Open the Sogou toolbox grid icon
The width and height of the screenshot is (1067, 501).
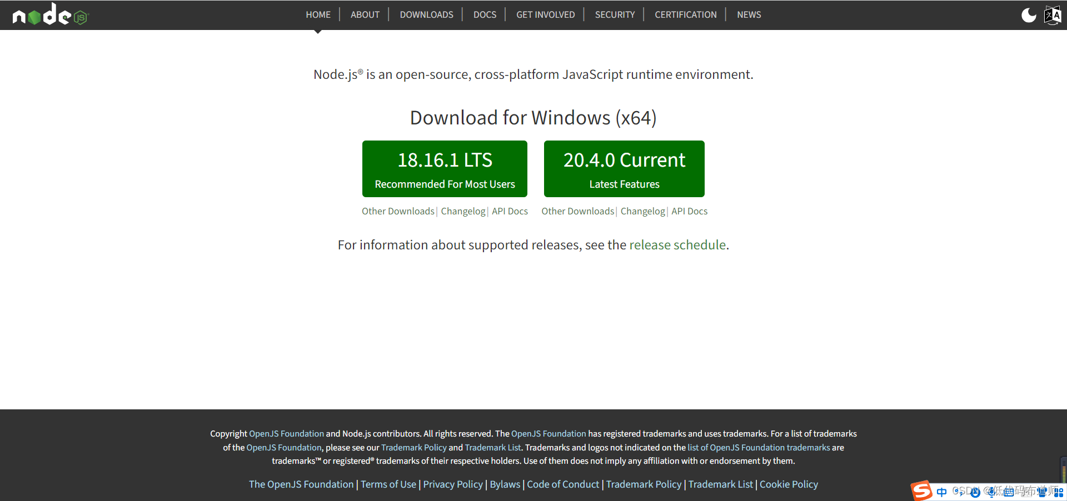tap(1059, 492)
